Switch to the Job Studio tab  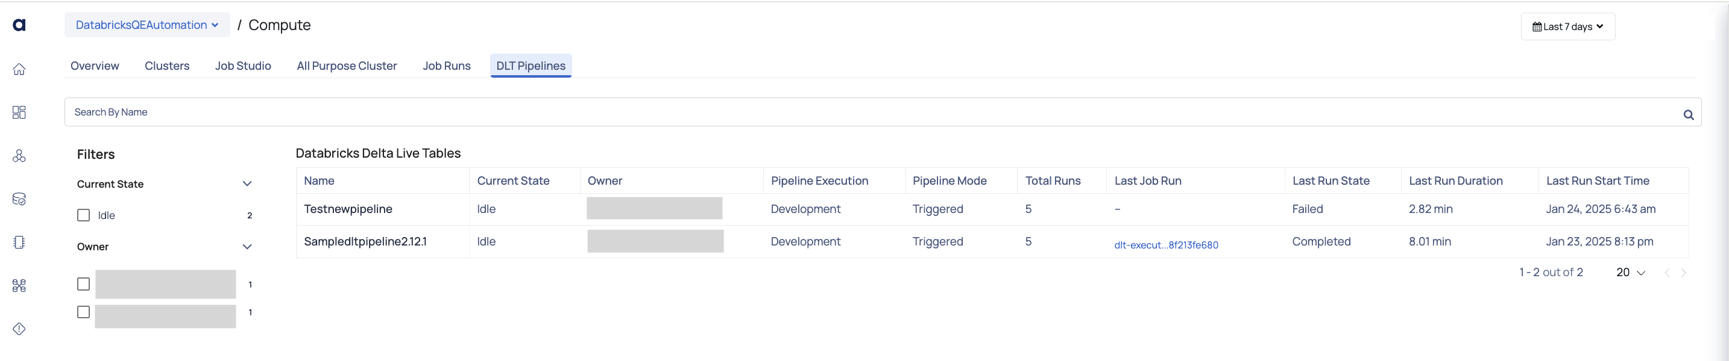(243, 66)
